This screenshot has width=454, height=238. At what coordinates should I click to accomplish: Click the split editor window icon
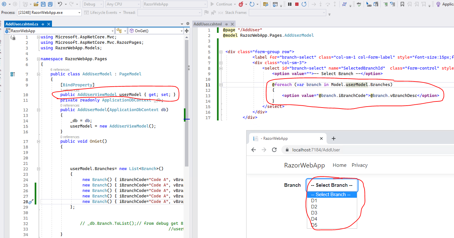187,31
